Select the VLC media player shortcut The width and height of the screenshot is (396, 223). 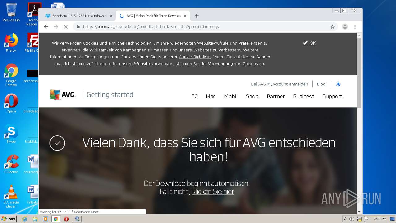coord(11,196)
